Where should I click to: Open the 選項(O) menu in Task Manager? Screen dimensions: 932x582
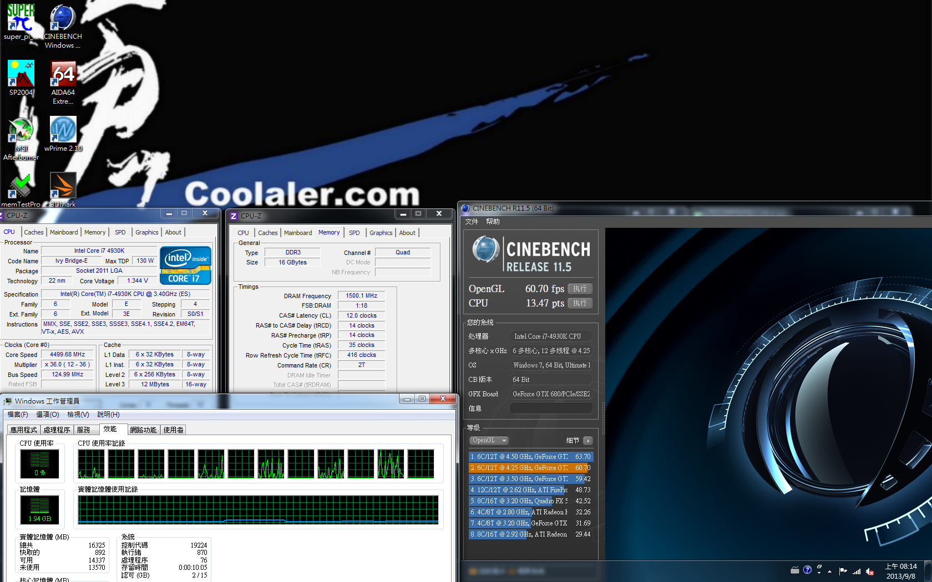[48, 415]
